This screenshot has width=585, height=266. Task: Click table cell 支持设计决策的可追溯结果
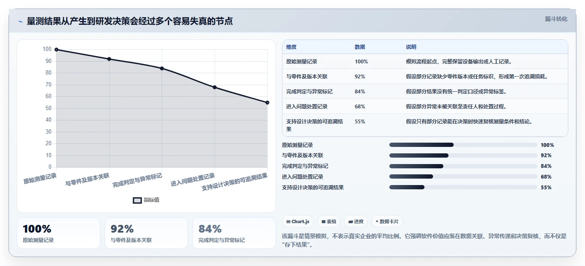pyautogui.click(x=315, y=125)
